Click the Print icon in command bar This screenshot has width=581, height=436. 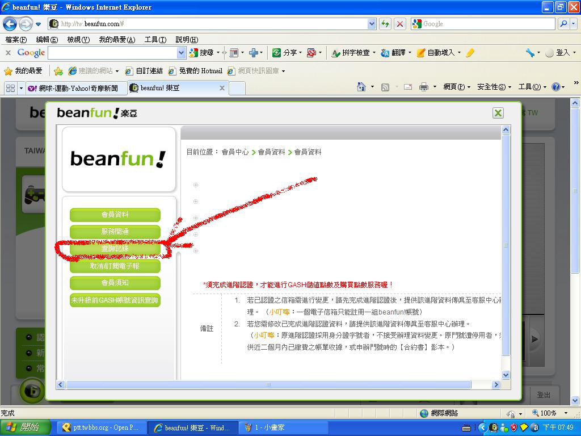423,87
